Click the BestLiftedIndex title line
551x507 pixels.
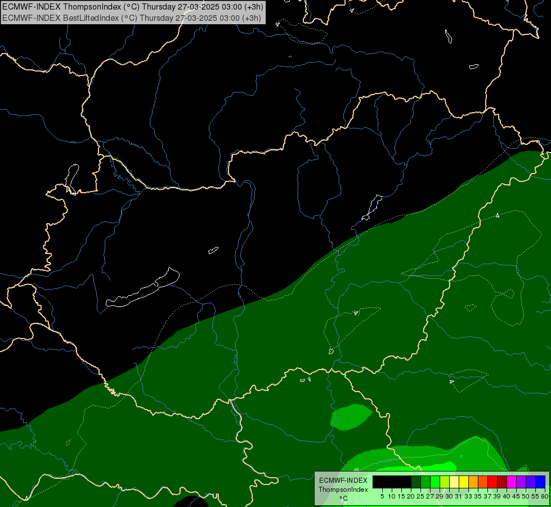[x=132, y=18]
